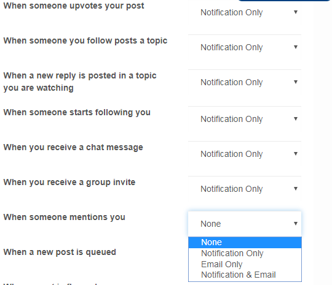
Task: Collapse the mentions dropdown showing None
Action: point(245,224)
